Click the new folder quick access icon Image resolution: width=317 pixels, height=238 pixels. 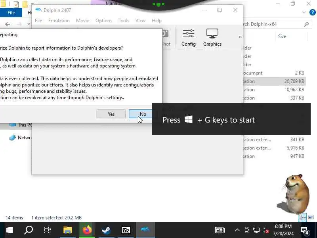click(25, 4)
